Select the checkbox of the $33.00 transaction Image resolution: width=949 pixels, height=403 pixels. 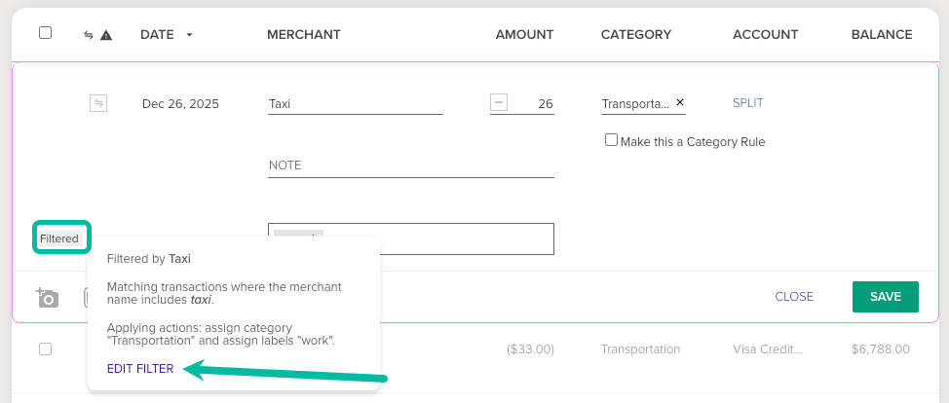[45, 348]
